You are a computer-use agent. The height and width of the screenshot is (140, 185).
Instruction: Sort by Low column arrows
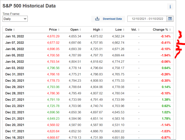pyautogui.click(x=123, y=30)
